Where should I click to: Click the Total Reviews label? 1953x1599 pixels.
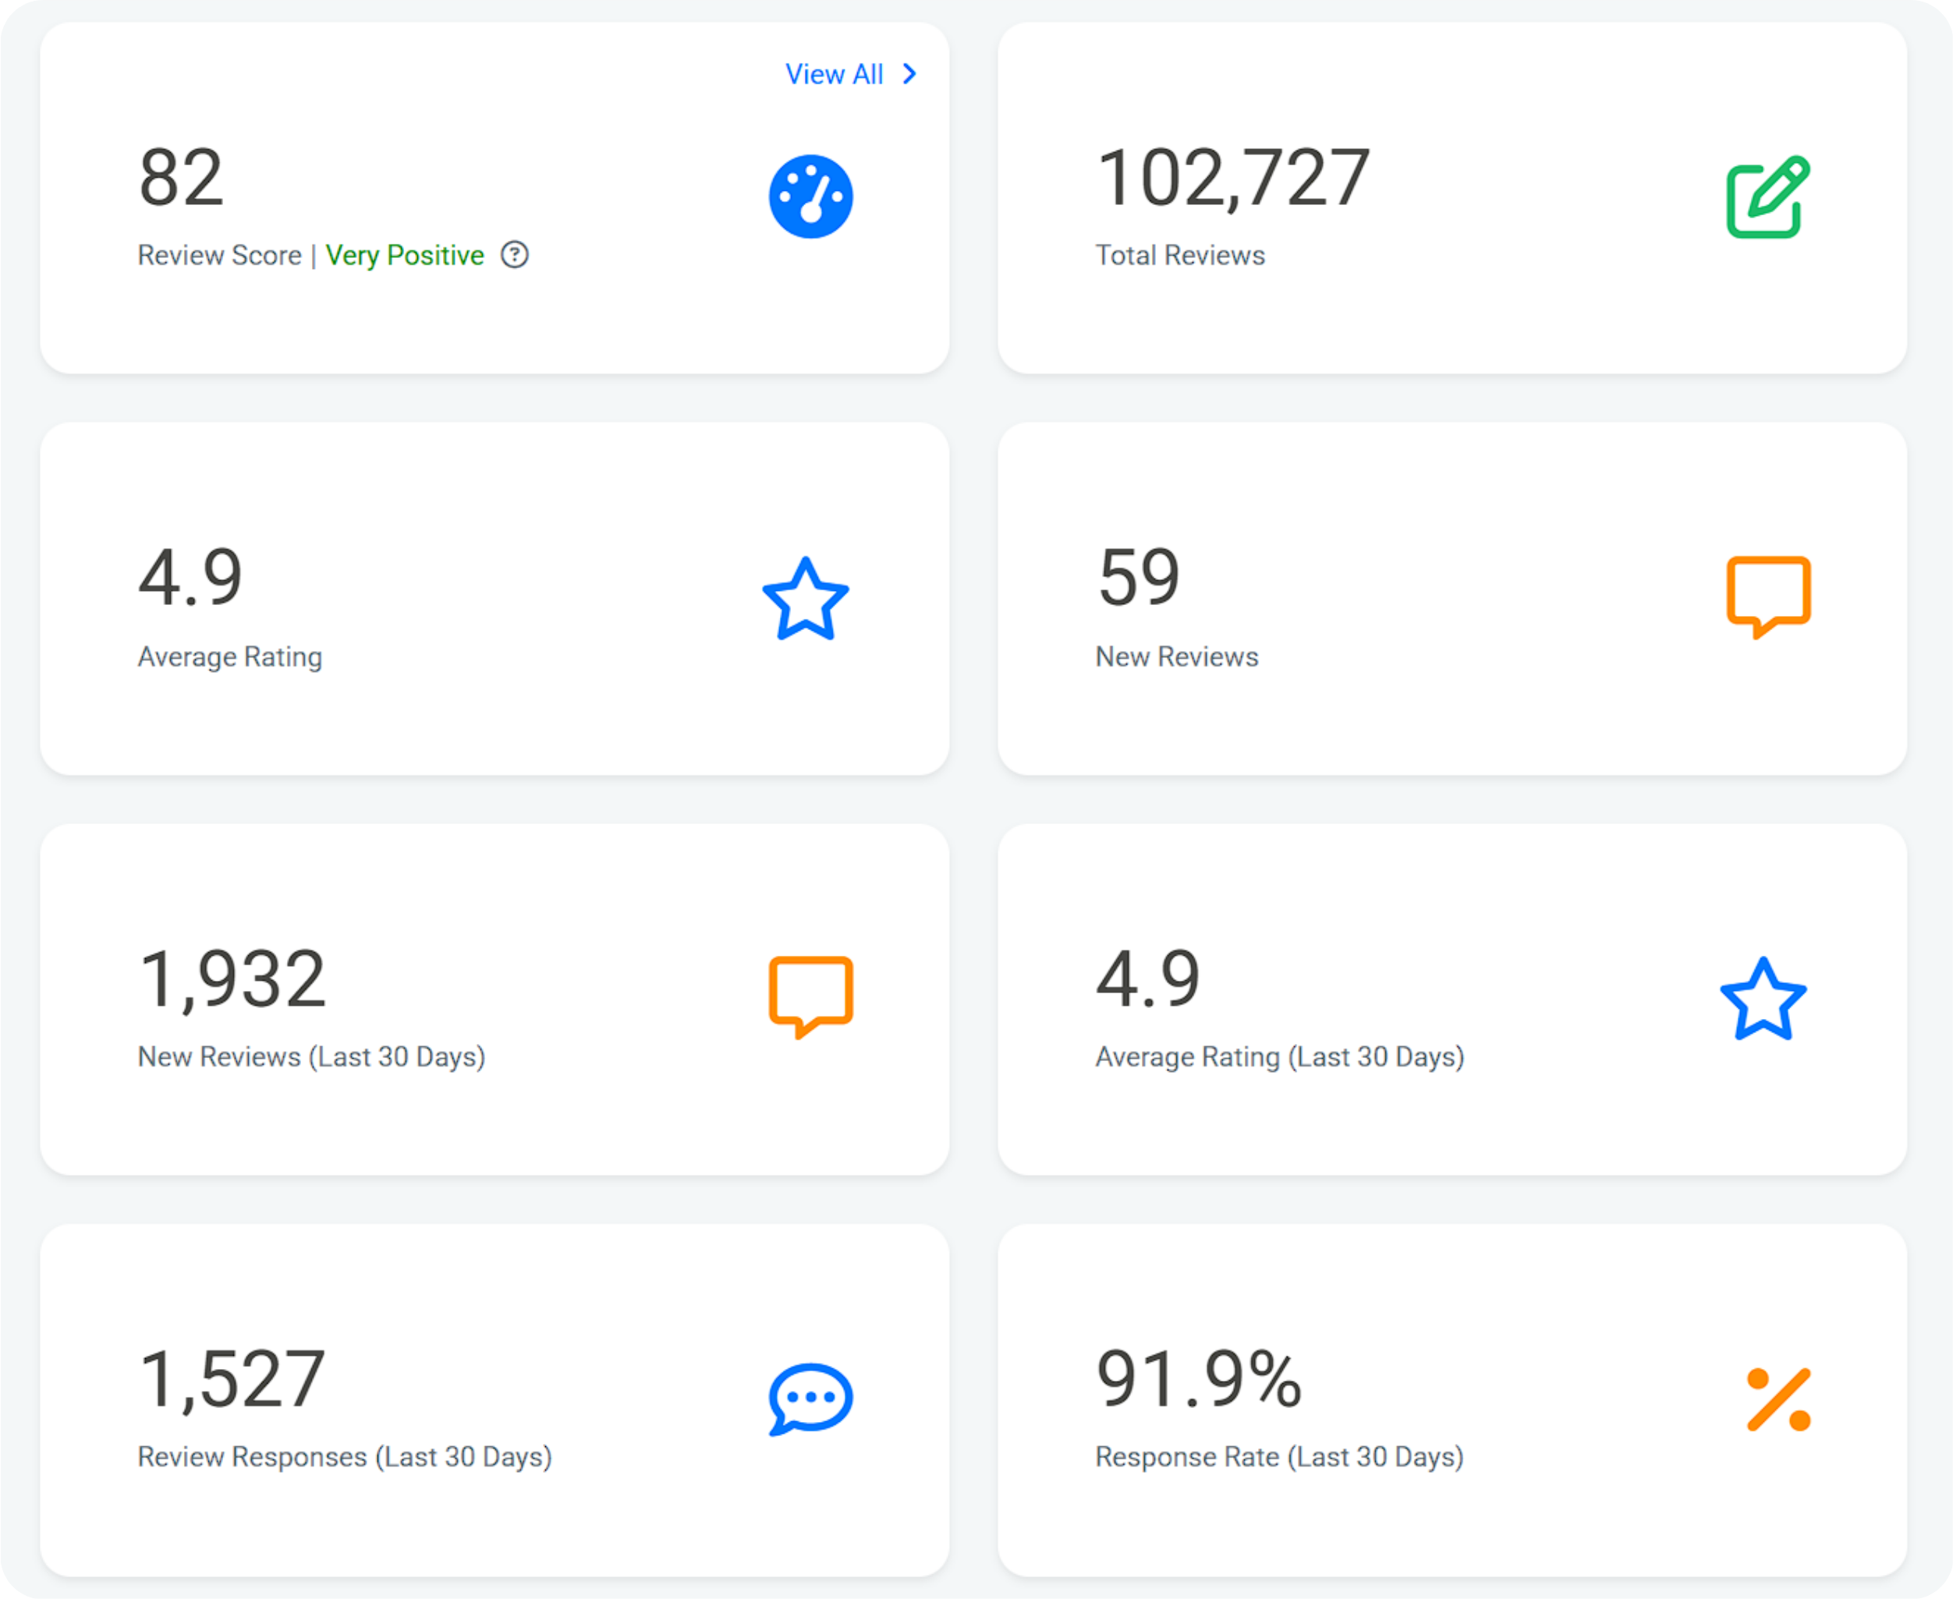pos(1180,255)
